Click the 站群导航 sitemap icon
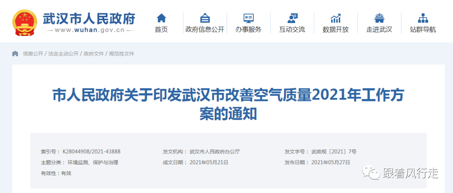Viewport: 453px width, 193px height. click(x=422, y=18)
